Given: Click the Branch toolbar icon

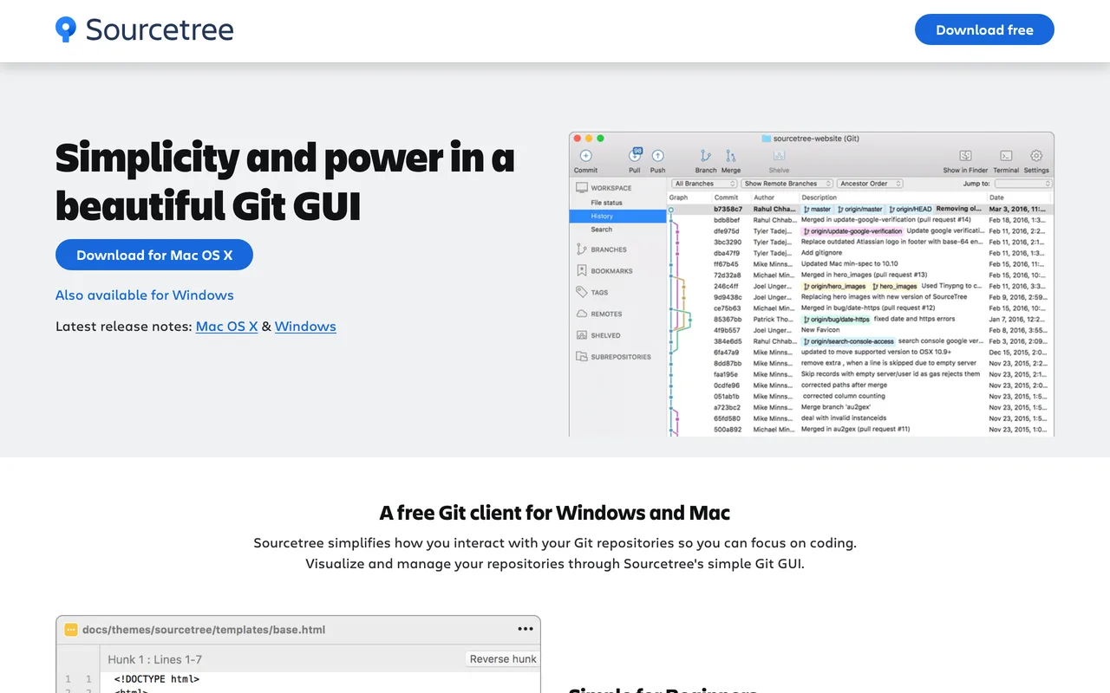Looking at the screenshot, I should tap(706, 156).
